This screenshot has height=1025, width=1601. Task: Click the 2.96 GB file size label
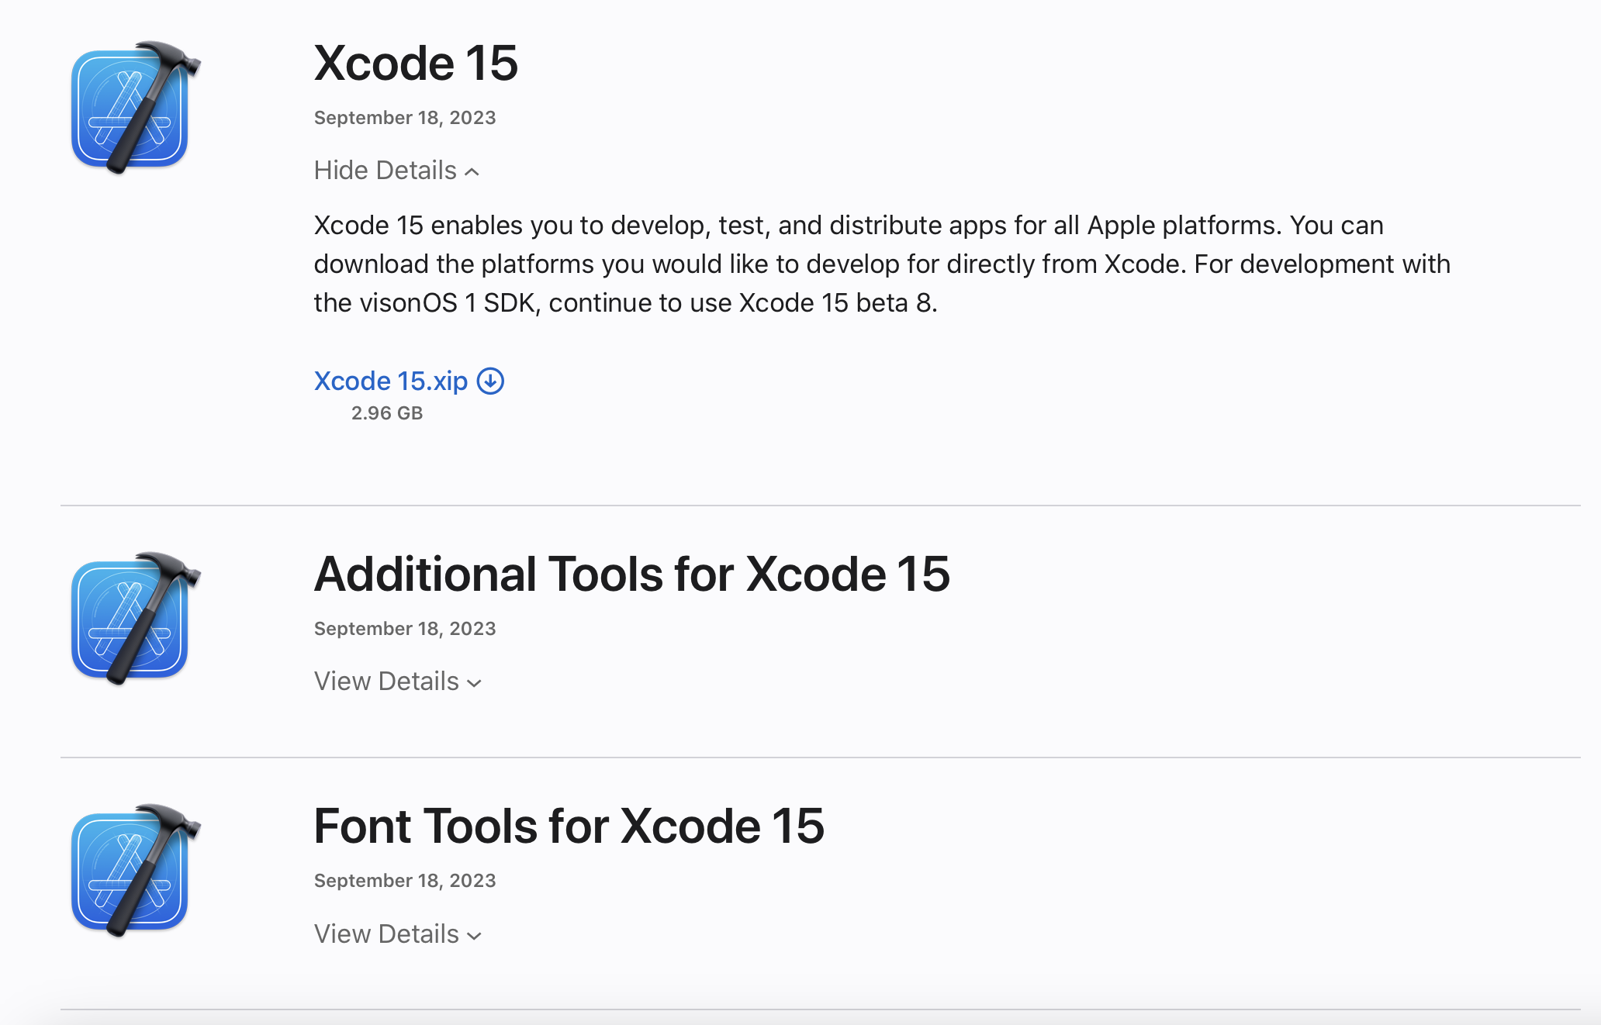(386, 413)
